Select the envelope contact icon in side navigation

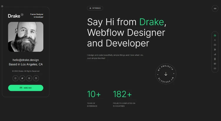click(x=215, y=68)
